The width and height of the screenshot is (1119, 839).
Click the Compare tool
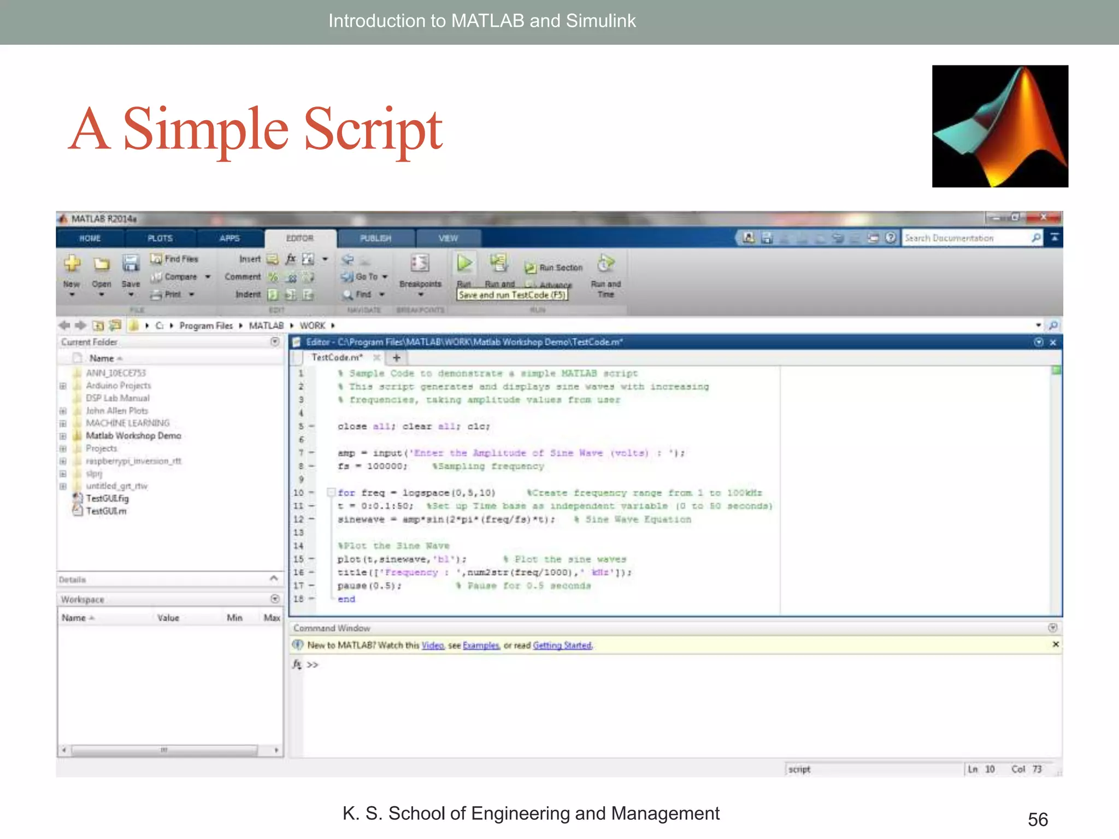[x=180, y=277]
